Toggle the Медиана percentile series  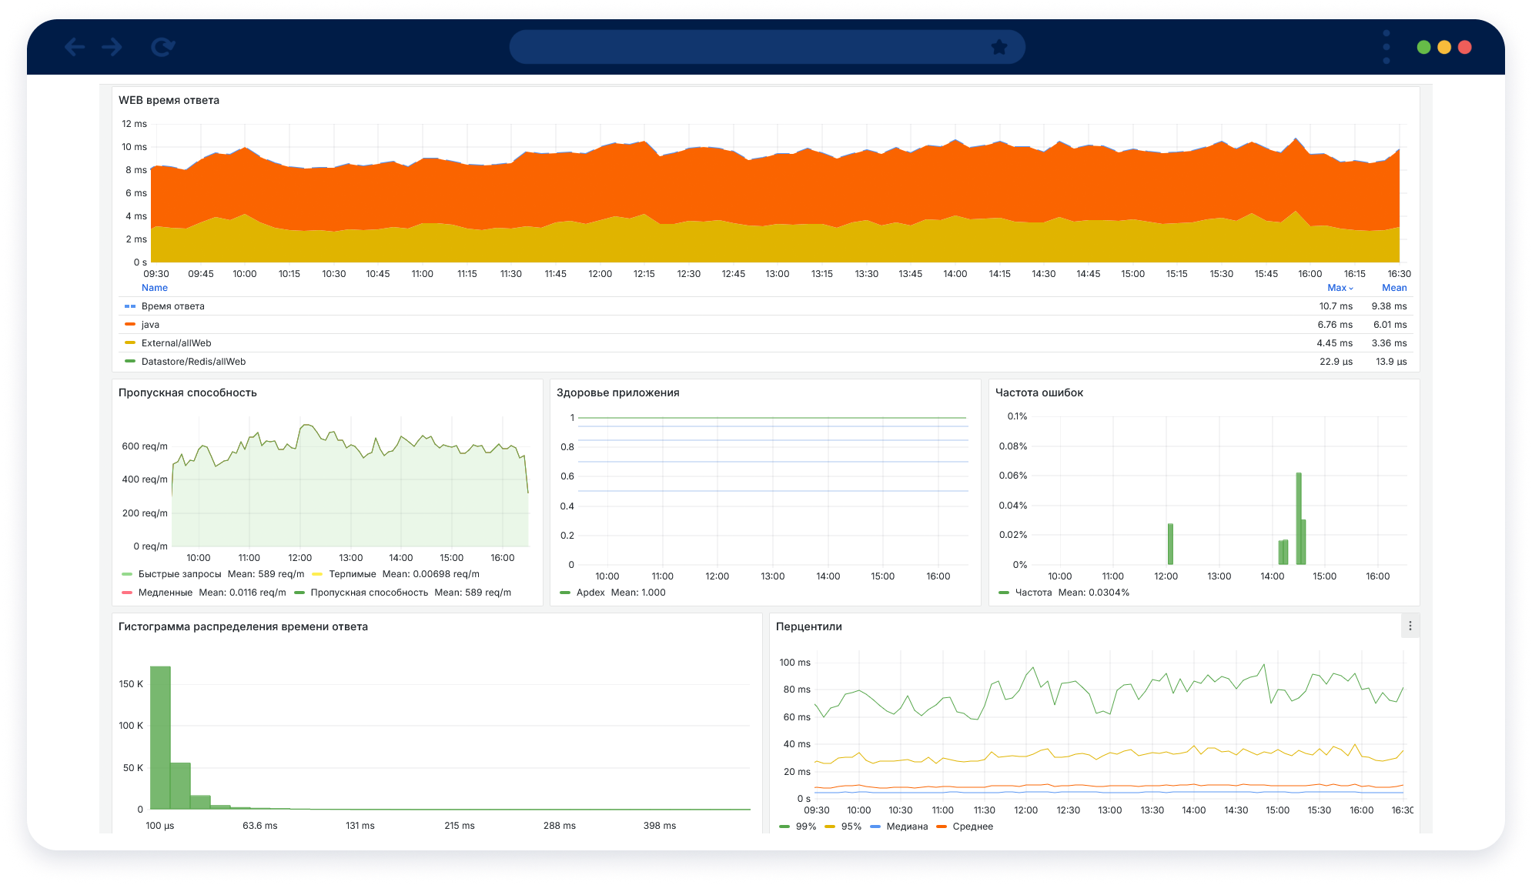tap(907, 827)
